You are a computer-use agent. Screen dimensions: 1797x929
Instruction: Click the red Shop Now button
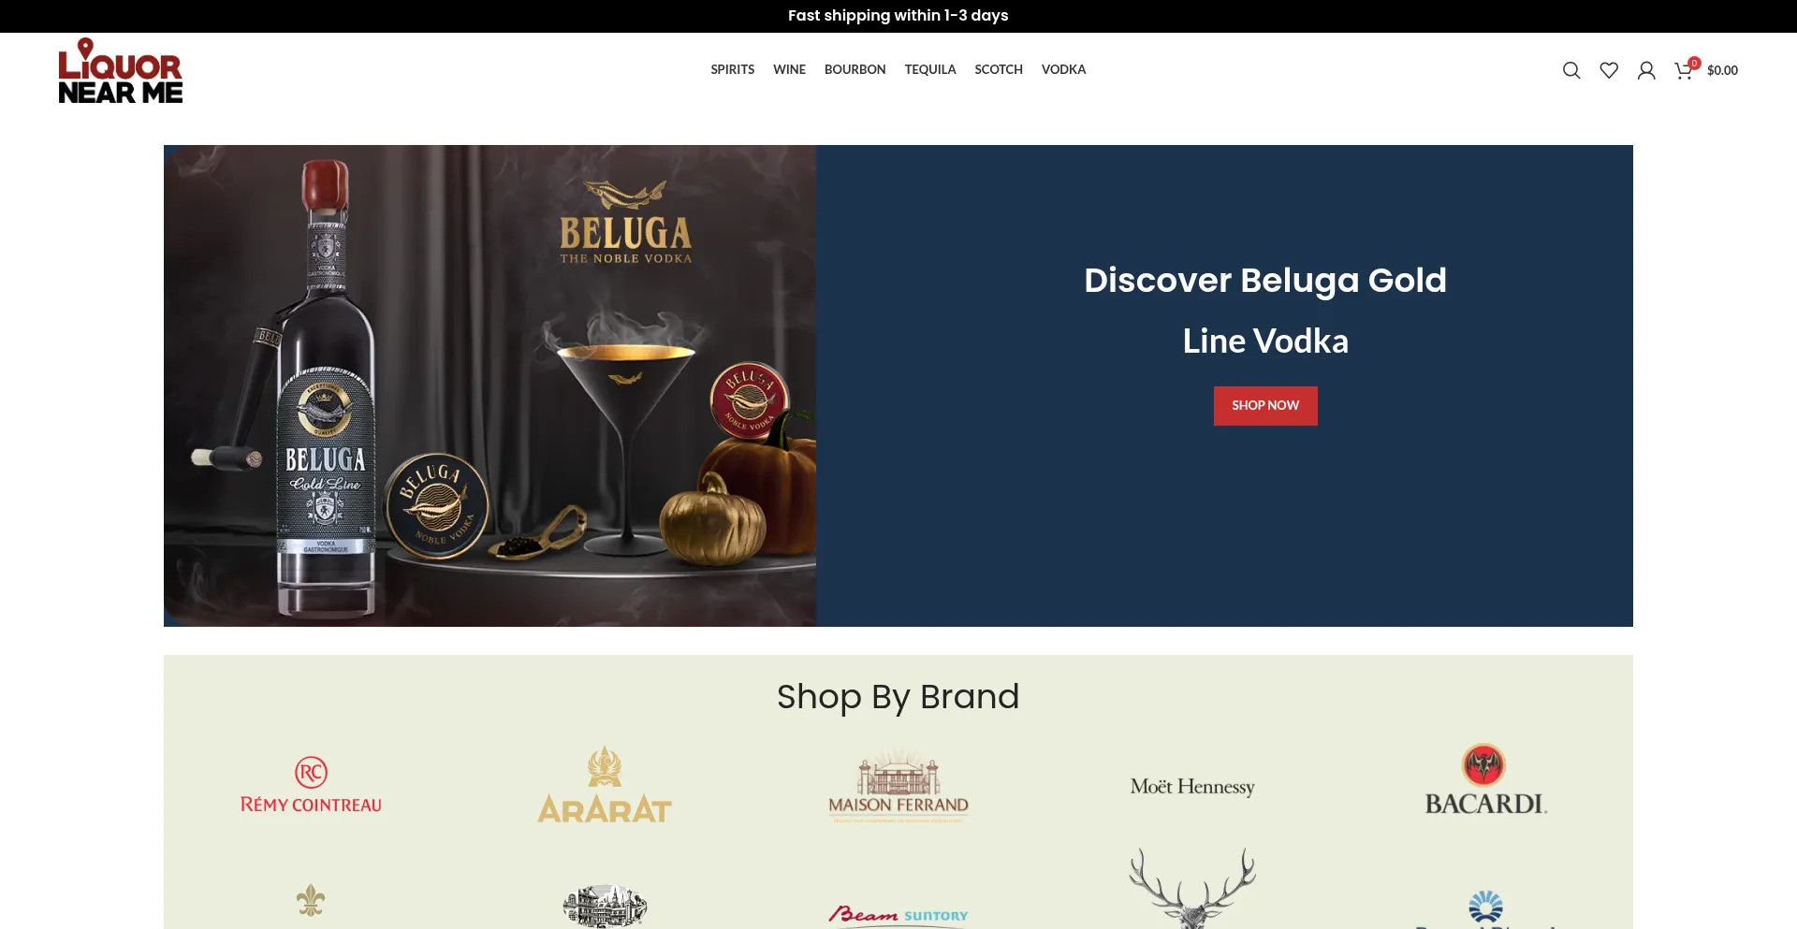(1265, 406)
